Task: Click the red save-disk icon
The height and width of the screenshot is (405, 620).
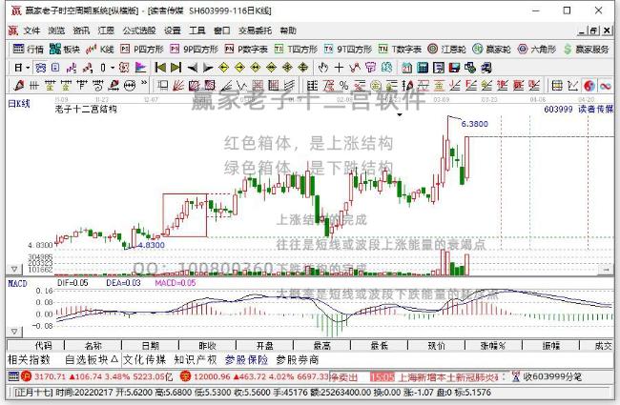Action: (454, 68)
